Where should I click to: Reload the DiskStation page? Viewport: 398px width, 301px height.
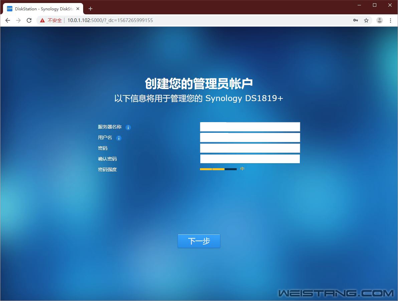click(x=29, y=20)
